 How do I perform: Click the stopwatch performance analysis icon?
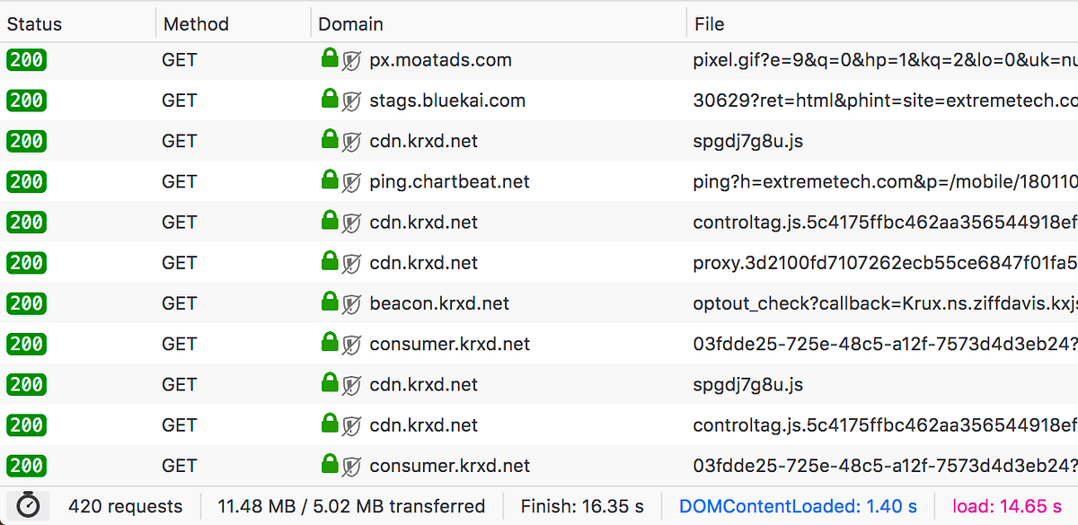pos(29,506)
